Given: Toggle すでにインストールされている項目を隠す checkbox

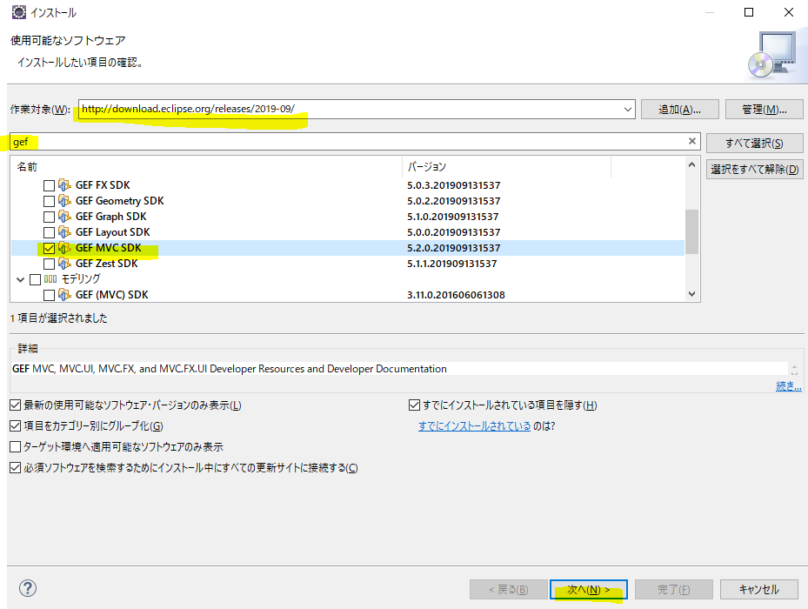Looking at the screenshot, I should click(414, 405).
